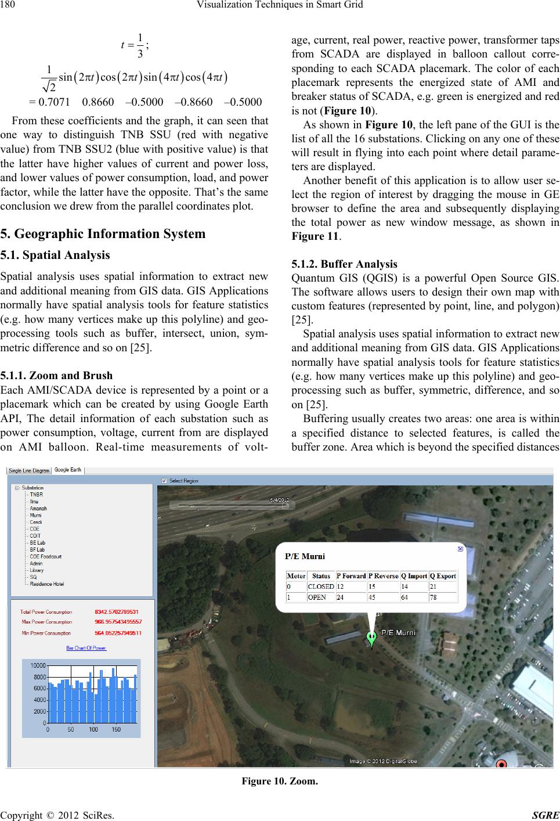The height and width of the screenshot is (821, 560).
Task: Select the Admin substation
Action: pyautogui.click(x=36, y=563)
